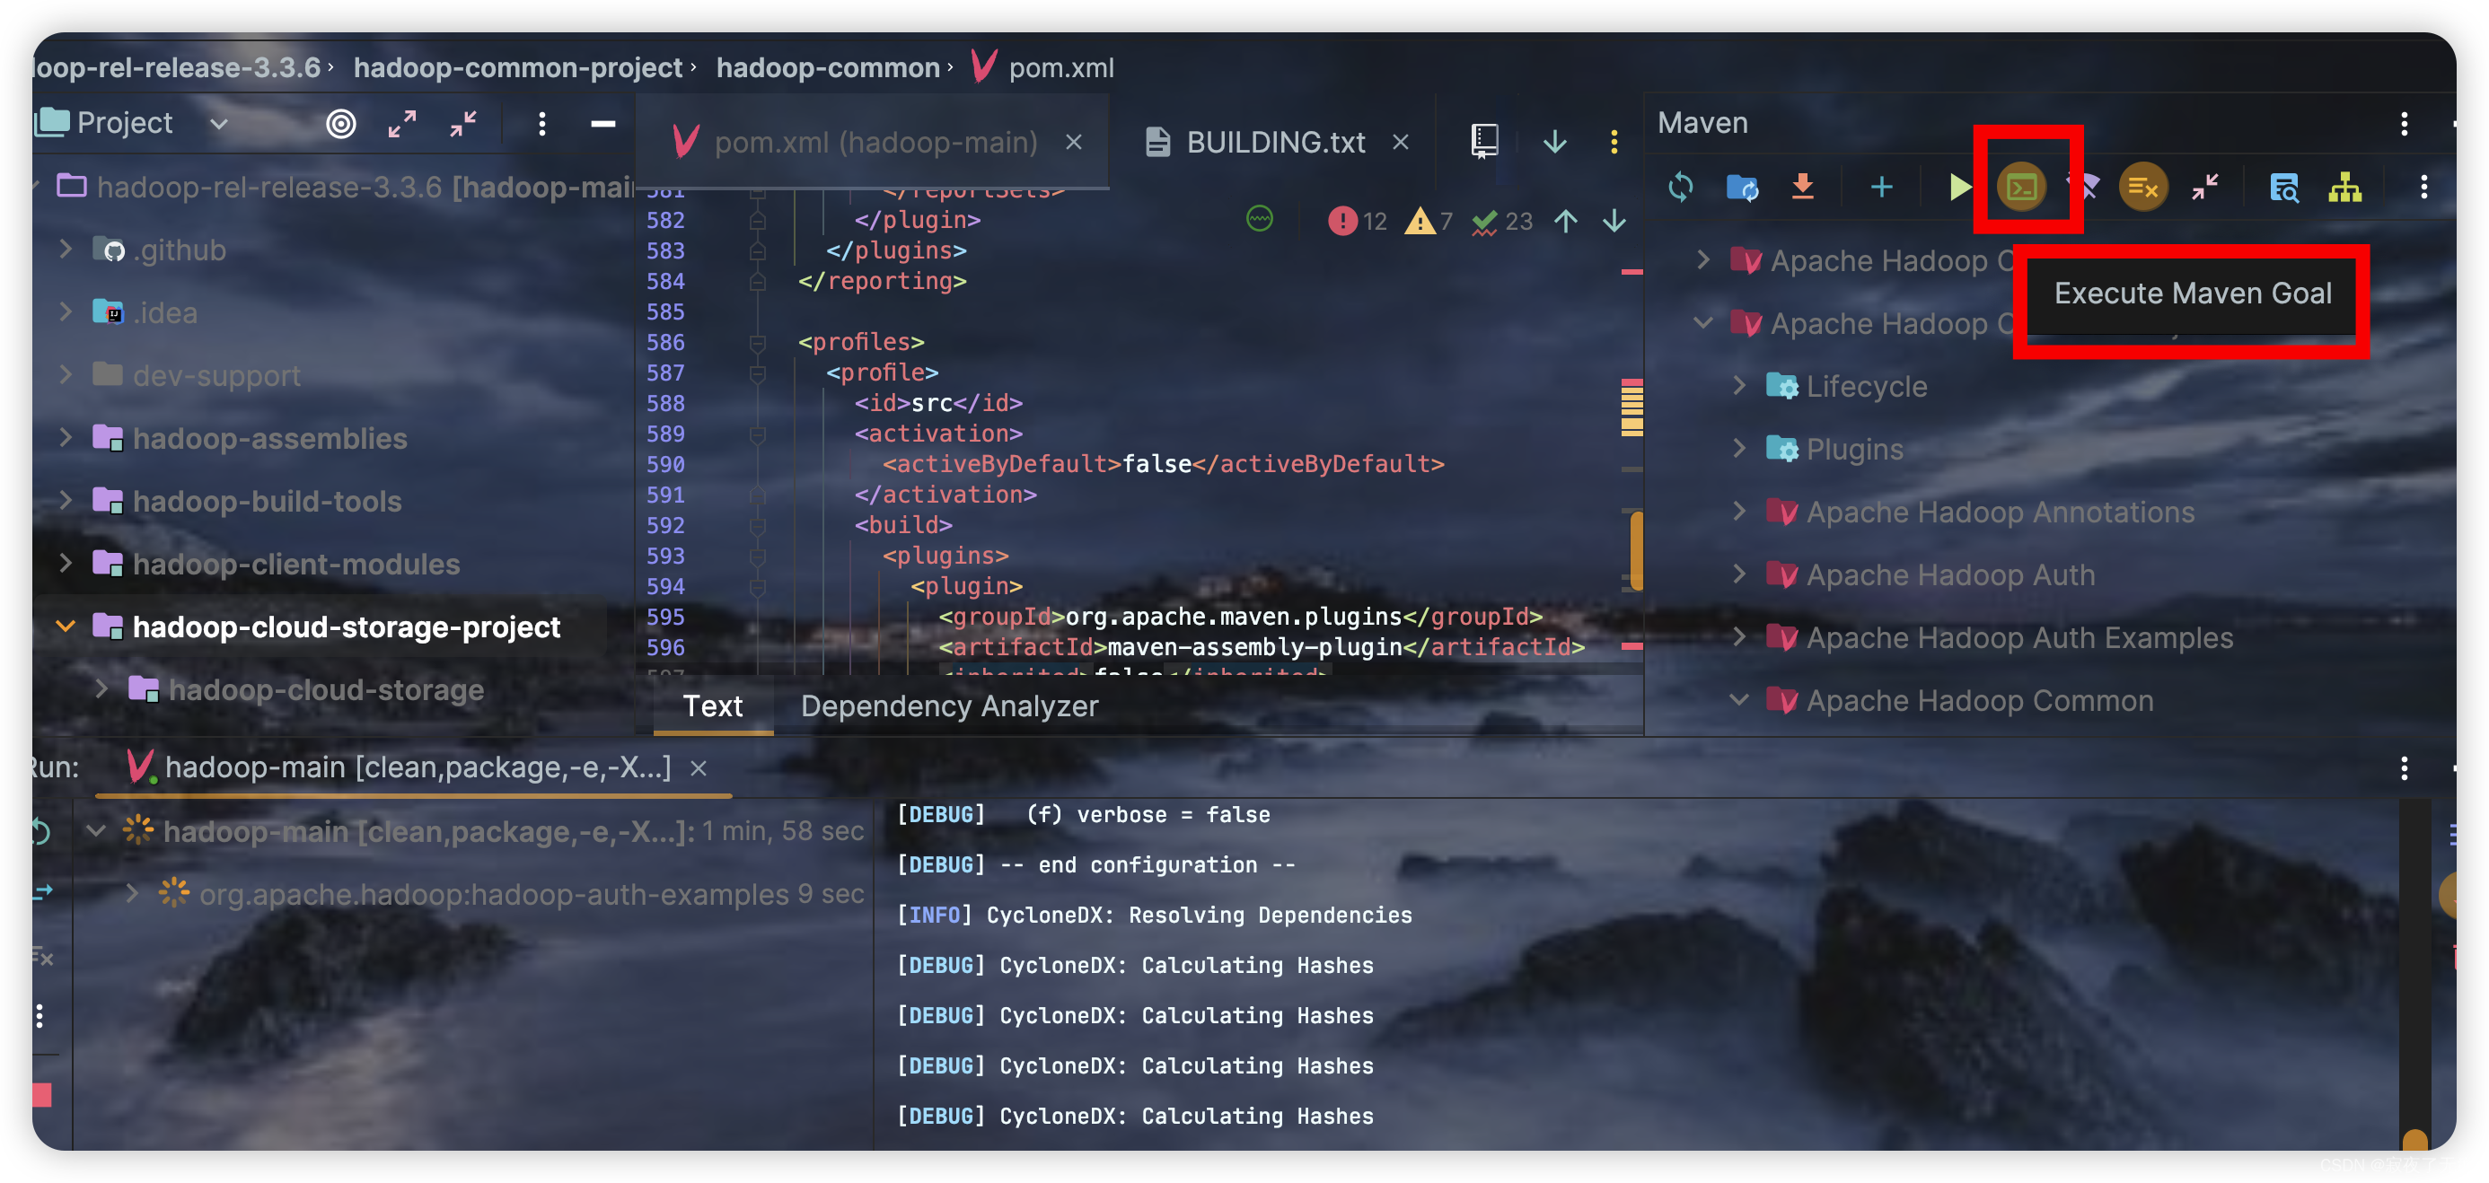2489x1183 pixels.
Task: Run the selected Maven build
Action: (x=1958, y=187)
